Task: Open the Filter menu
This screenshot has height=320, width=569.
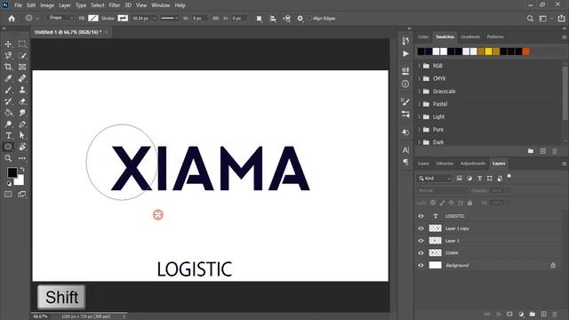Action: pos(115,5)
